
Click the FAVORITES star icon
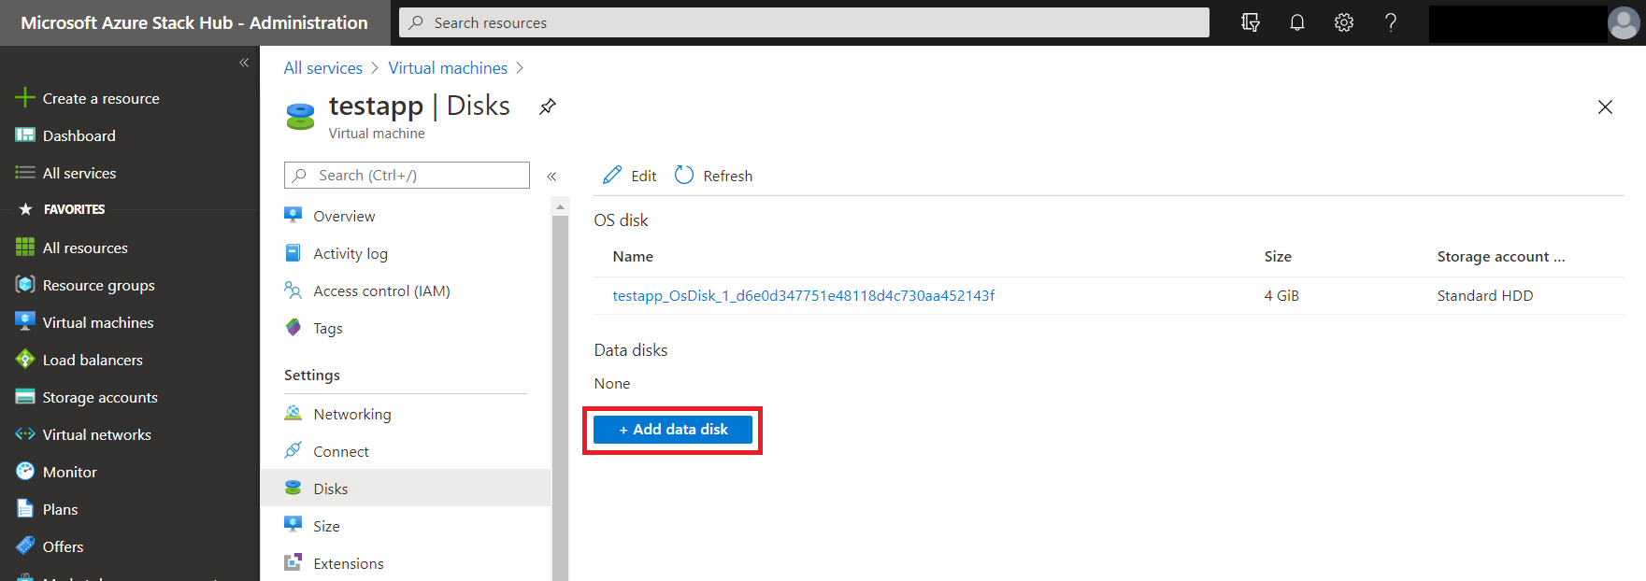pos(25,209)
